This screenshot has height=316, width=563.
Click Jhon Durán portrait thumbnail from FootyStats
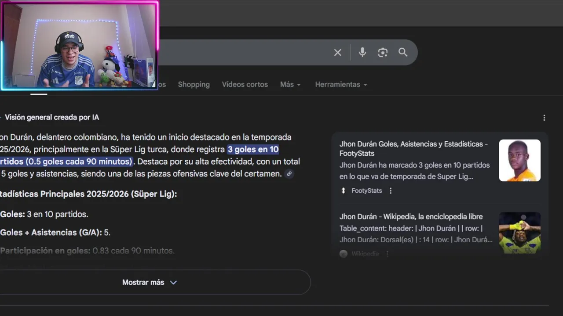(x=519, y=160)
